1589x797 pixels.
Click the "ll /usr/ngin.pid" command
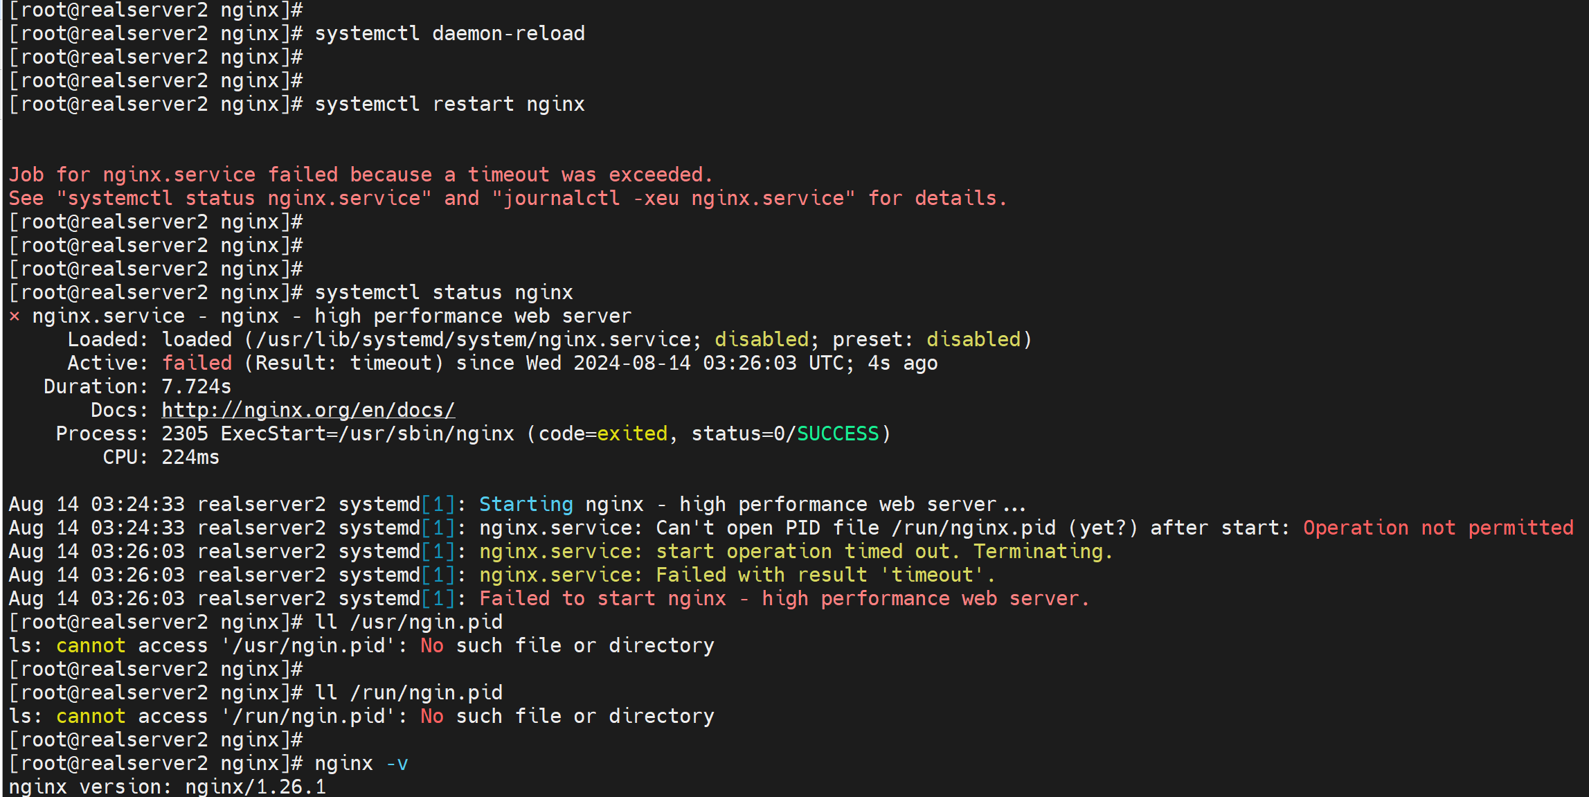pos(409,622)
